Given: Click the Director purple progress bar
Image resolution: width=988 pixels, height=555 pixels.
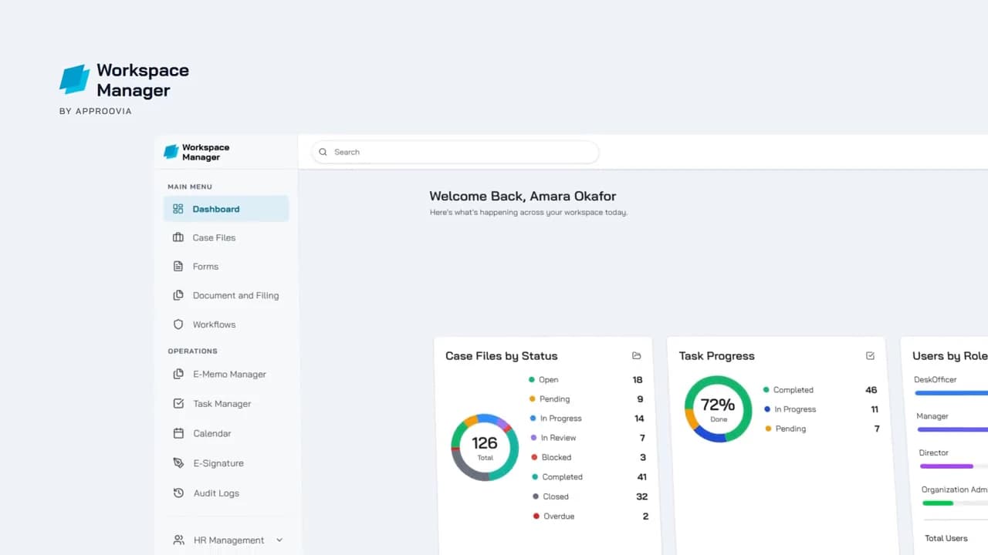Looking at the screenshot, I should click(947, 466).
